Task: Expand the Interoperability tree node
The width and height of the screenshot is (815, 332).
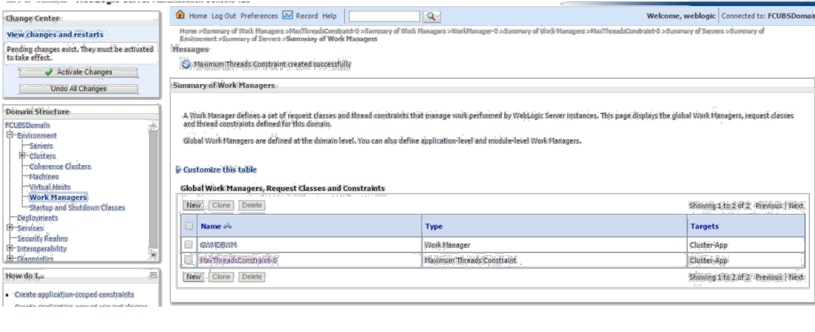Action: tap(10, 249)
